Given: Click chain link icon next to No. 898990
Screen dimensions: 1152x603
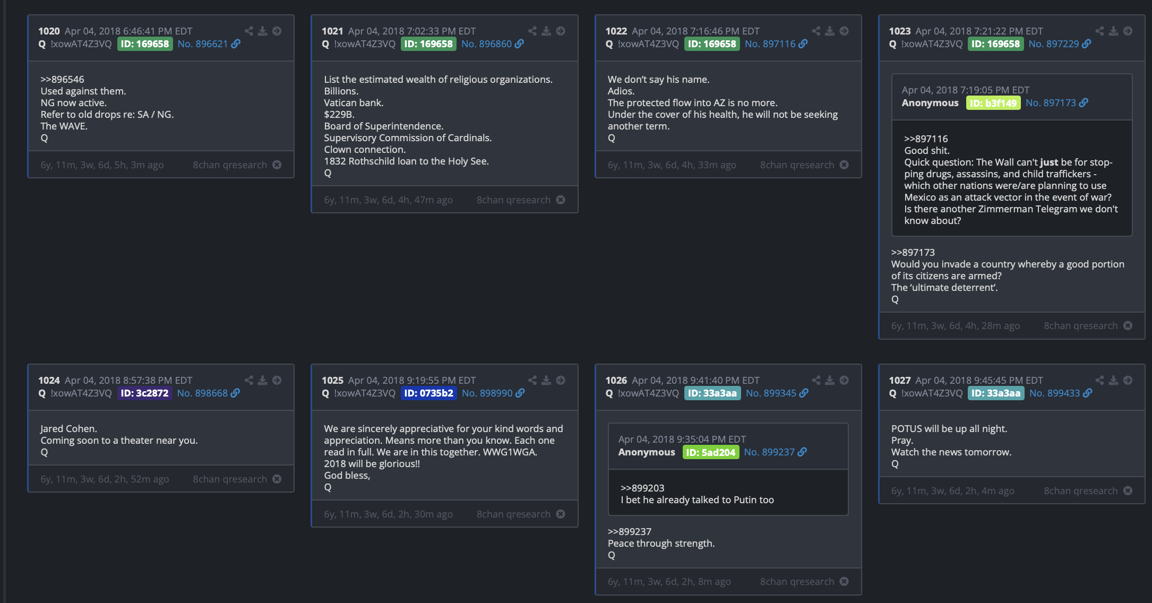Looking at the screenshot, I should 520,393.
